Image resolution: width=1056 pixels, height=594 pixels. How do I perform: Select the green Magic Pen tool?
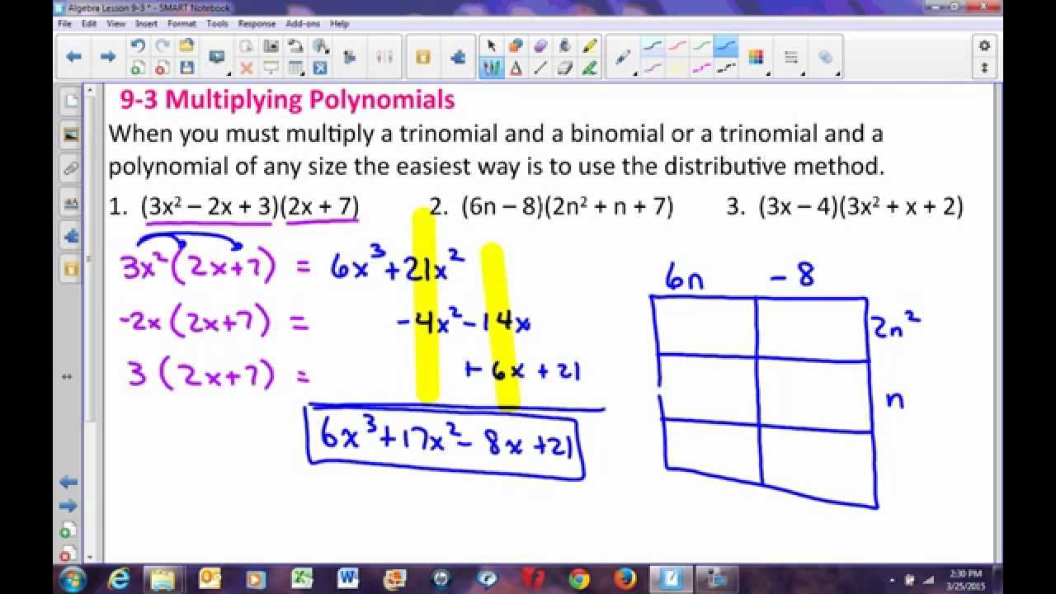click(590, 68)
